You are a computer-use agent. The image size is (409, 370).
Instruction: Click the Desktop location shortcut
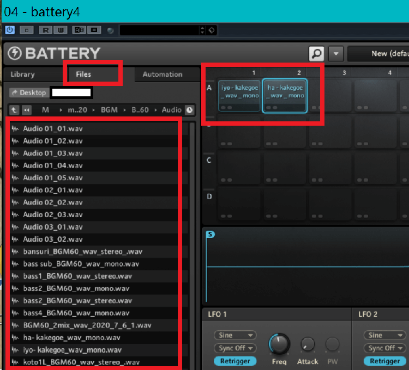29,92
